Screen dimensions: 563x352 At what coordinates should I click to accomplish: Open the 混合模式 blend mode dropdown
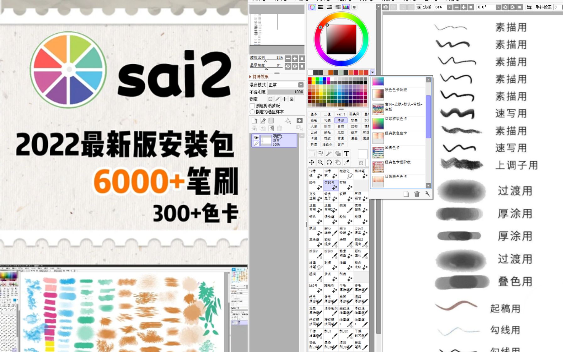300,84
